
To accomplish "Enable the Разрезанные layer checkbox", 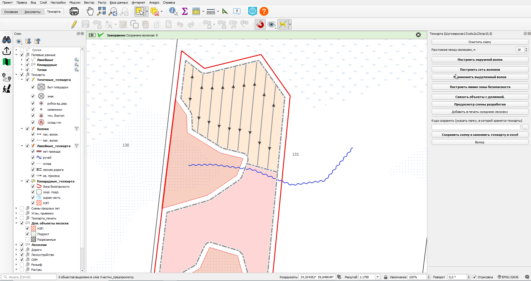I will pos(27,239).
